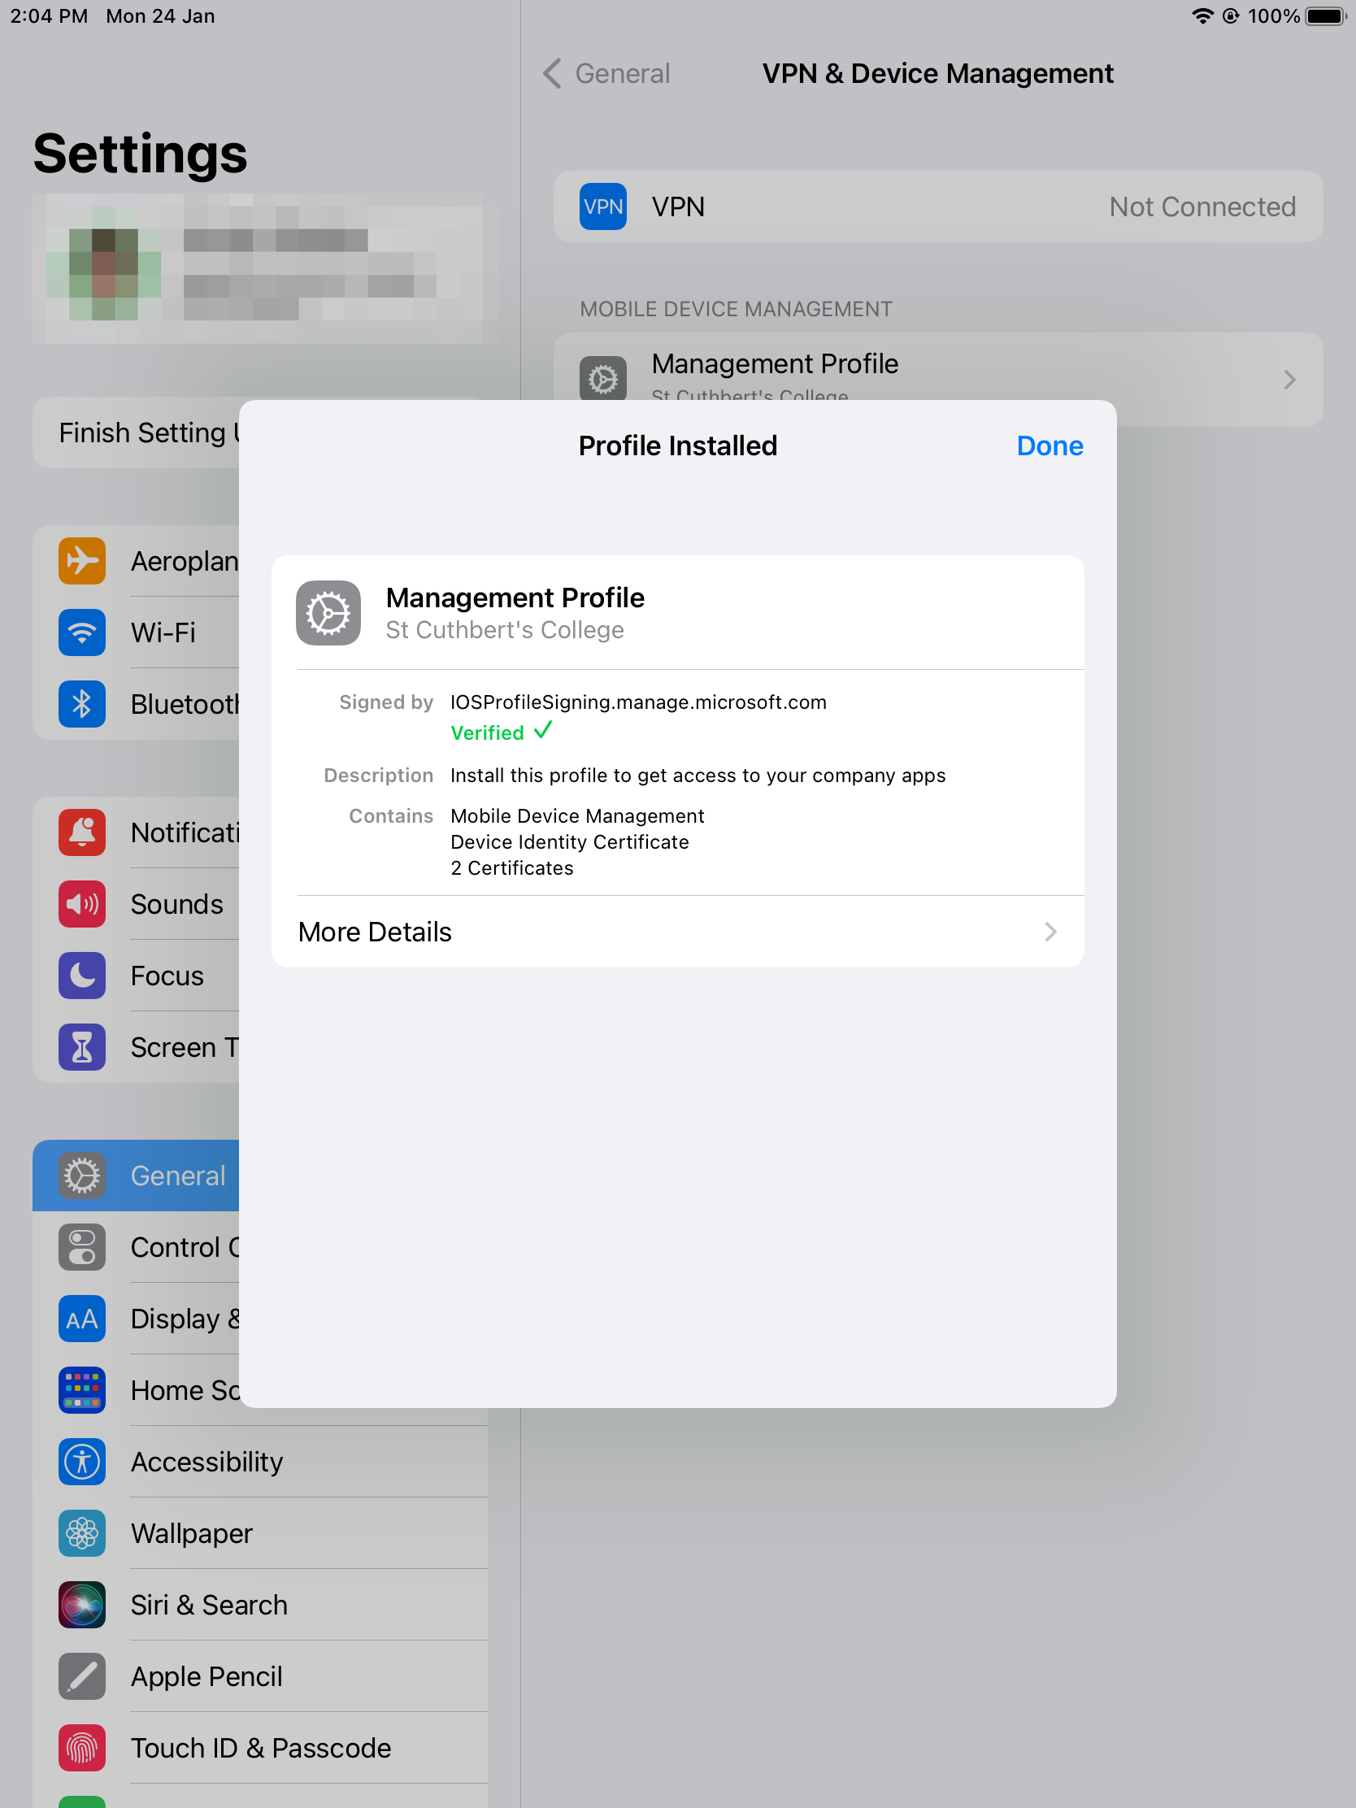Open Home Screen grid icon

click(x=82, y=1390)
